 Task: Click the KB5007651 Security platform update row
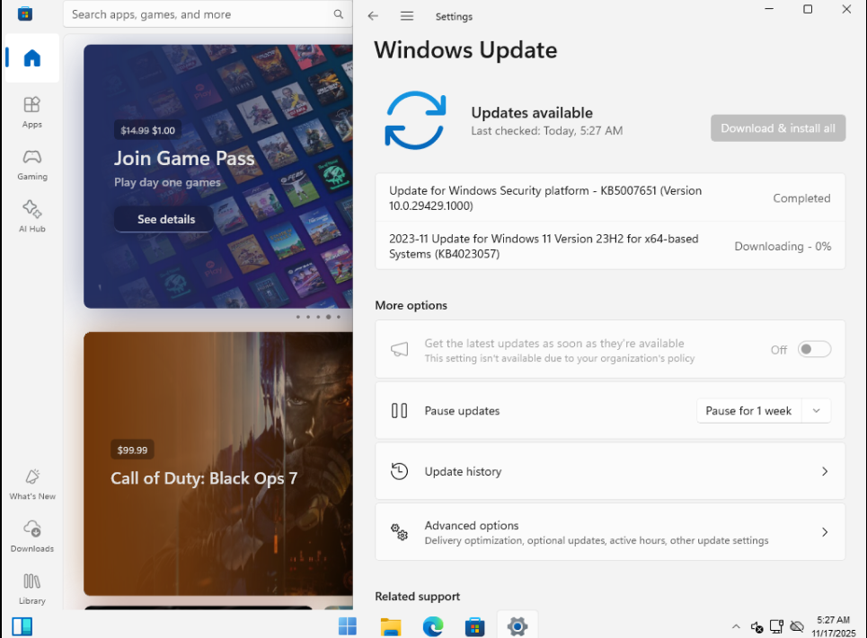click(610, 197)
